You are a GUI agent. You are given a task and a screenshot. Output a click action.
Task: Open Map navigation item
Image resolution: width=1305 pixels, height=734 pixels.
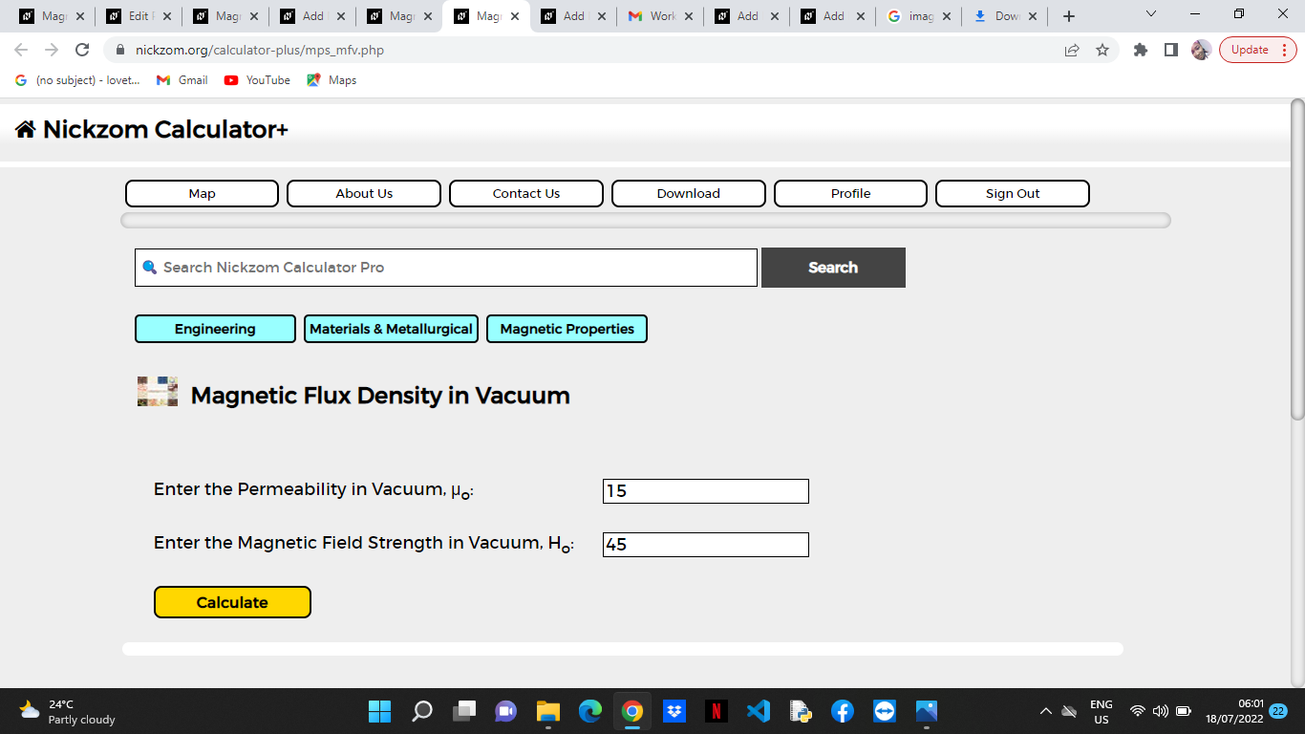pos(202,193)
